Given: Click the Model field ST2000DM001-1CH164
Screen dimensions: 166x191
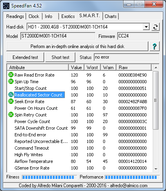Looking at the screenshot, I should (x=58, y=36).
